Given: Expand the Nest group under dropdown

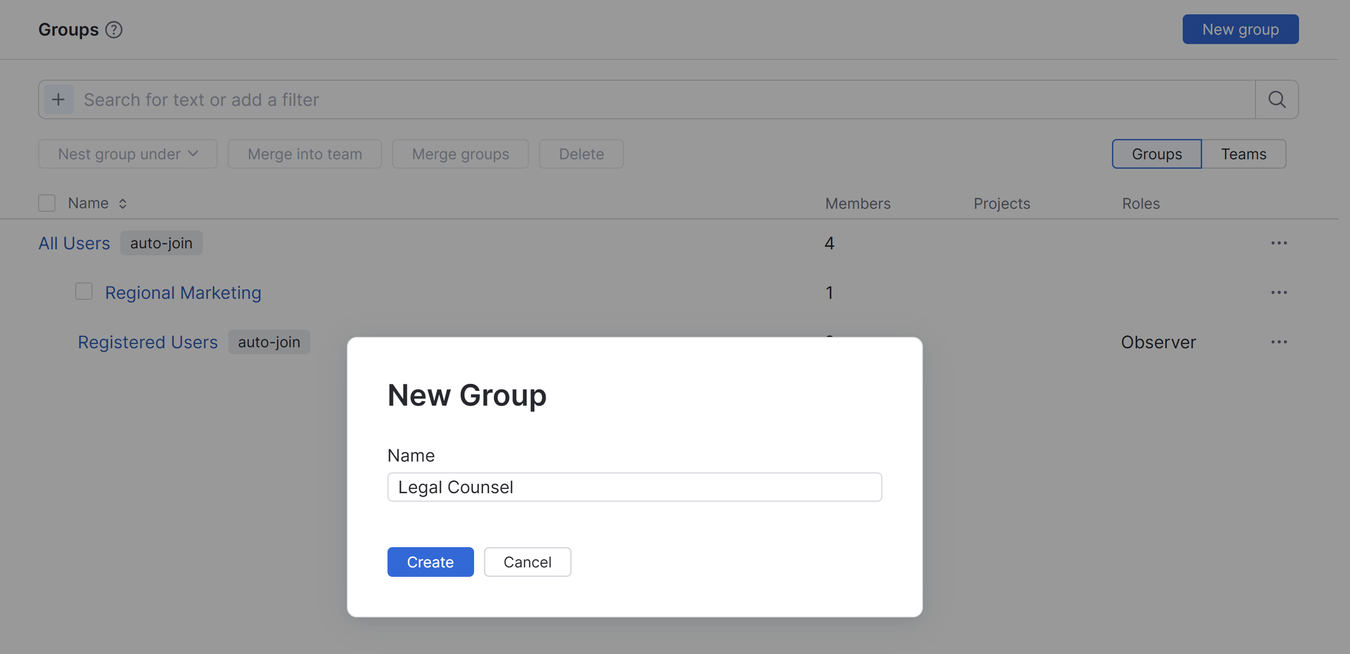Looking at the screenshot, I should [x=127, y=153].
